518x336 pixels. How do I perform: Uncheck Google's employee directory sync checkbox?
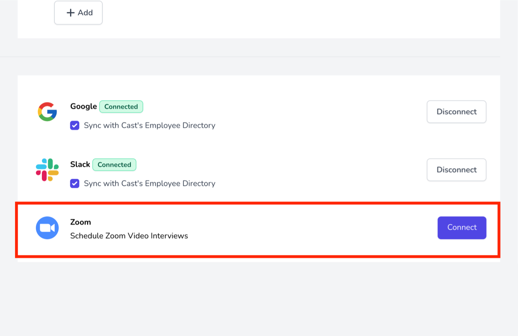(75, 125)
